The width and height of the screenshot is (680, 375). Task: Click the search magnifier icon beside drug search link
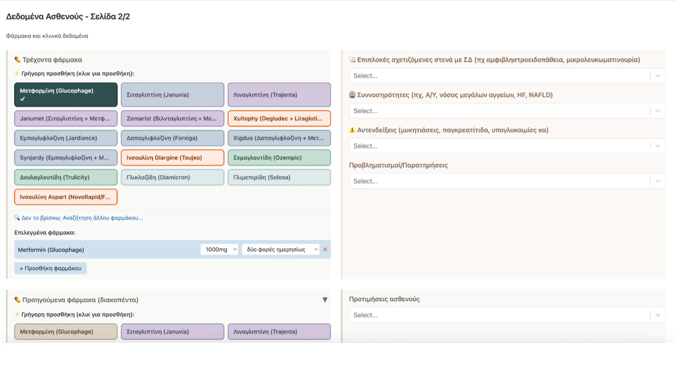[17, 217]
